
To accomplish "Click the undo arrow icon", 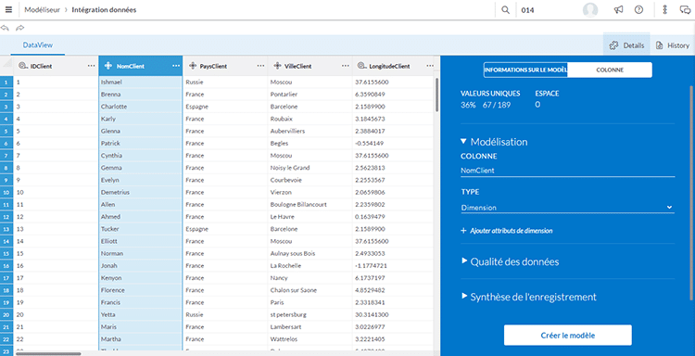I will [5, 28].
